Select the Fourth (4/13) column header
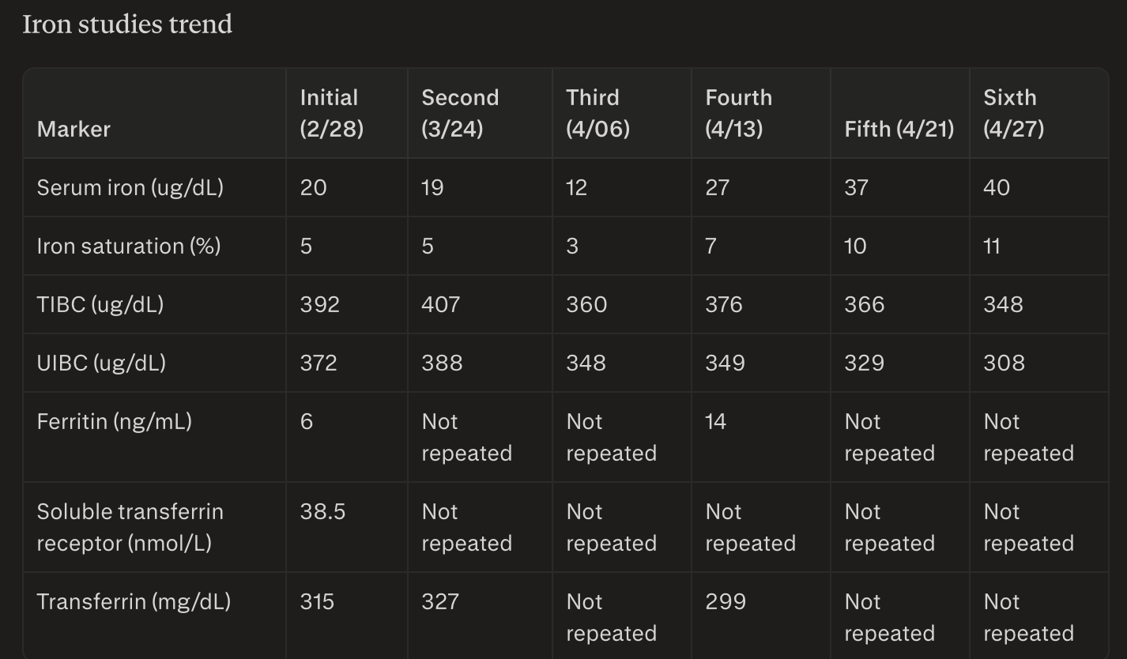Image resolution: width=1127 pixels, height=659 pixels. tap(738, 113)
